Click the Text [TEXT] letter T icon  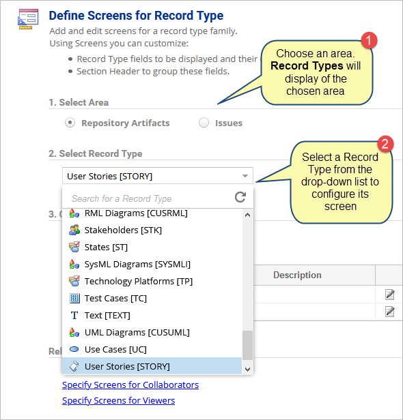[x=74, y=315]
